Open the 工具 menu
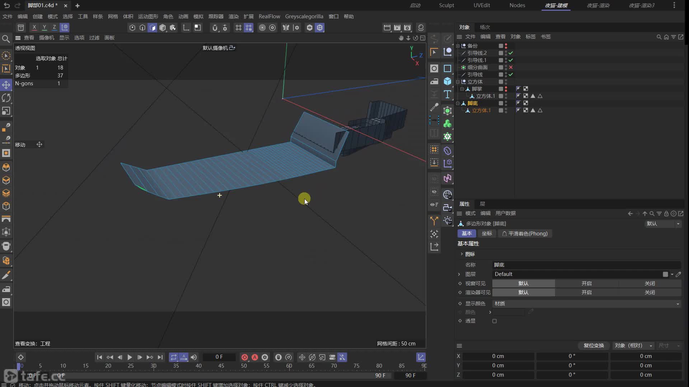Viewport: 689px width, 387px height. pyautogui.click(x=83, y=16)
